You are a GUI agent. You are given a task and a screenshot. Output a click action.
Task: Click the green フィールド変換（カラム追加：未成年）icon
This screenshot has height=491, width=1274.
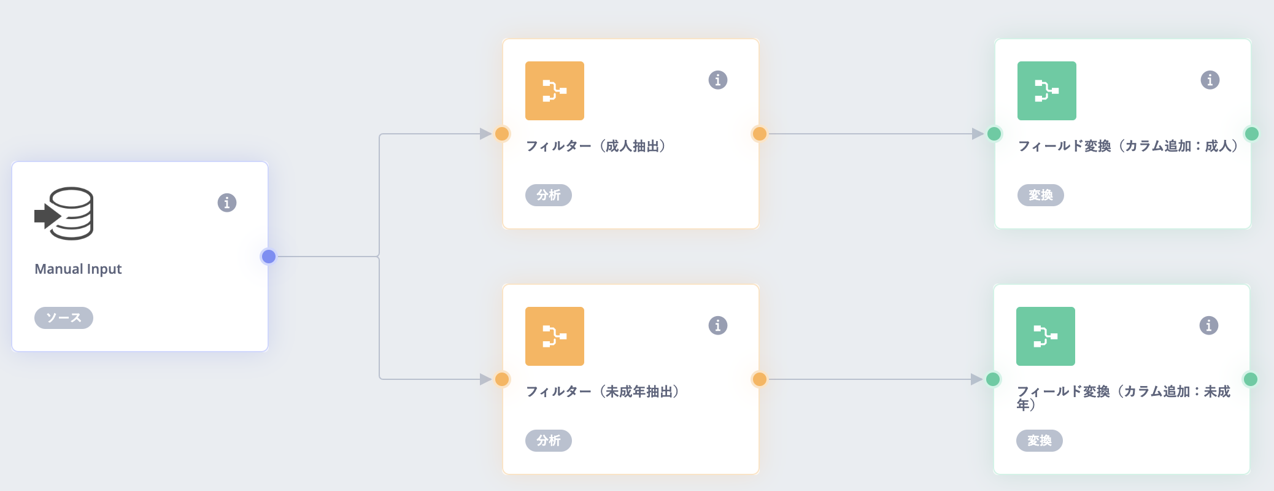1045,336
